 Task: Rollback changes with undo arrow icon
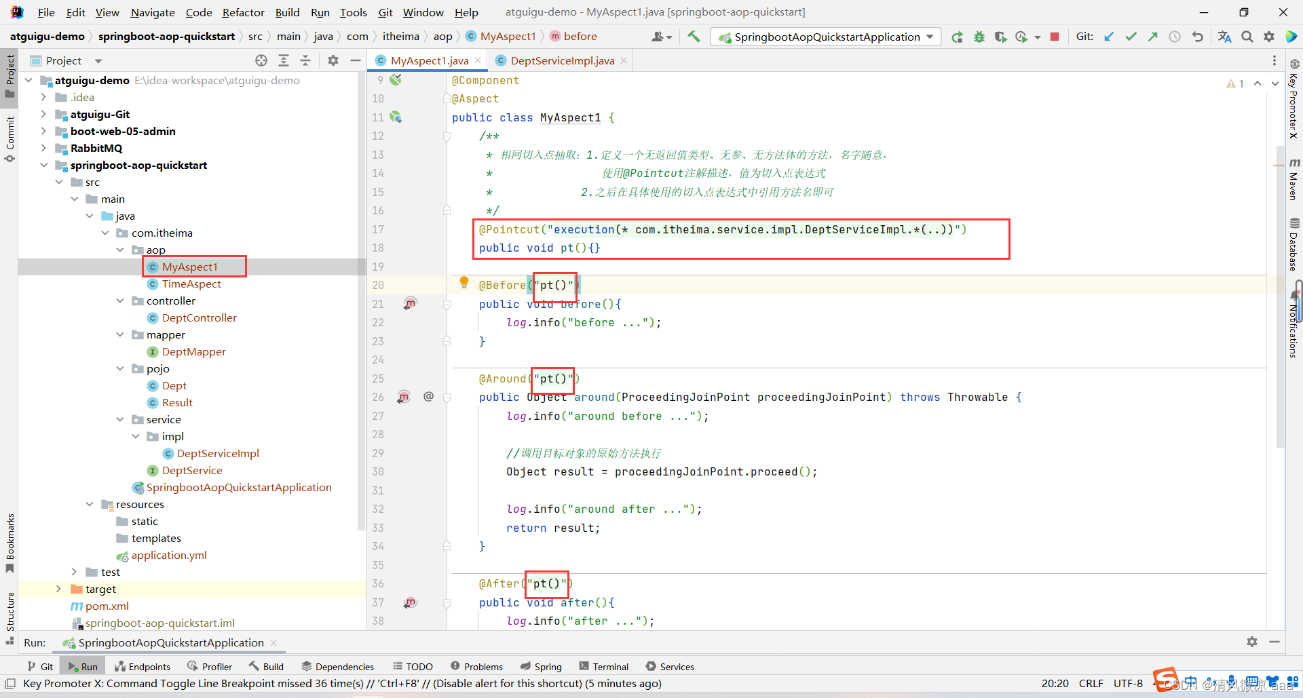click(x=1198, y=37)
